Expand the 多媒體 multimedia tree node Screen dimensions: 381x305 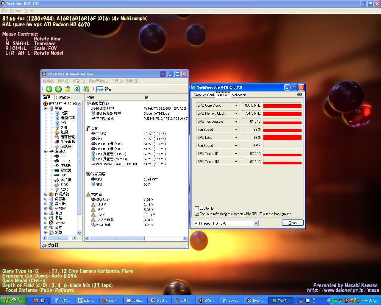(x=46, y=208)
